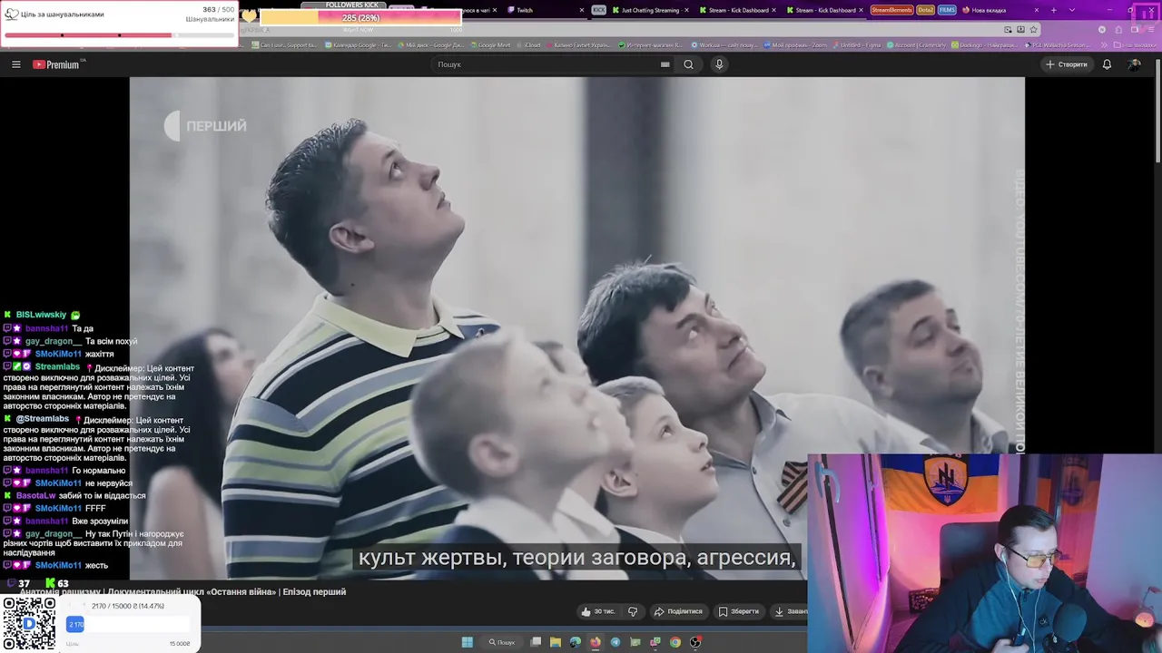
Task: Open YouTube notifications bell
Action: click(1107, 64)
